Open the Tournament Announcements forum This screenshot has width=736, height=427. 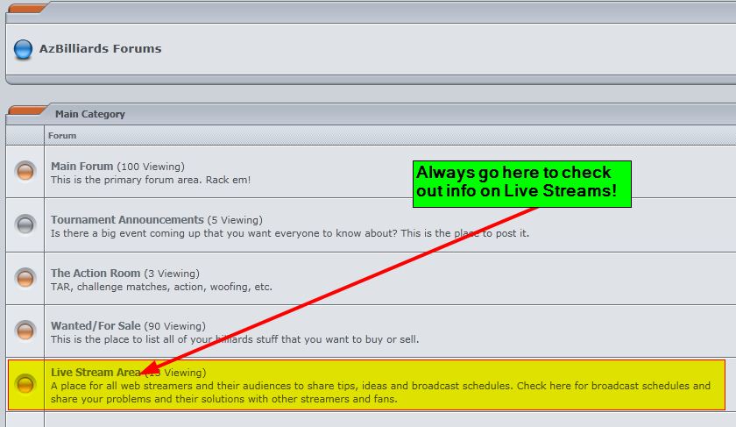127,219
